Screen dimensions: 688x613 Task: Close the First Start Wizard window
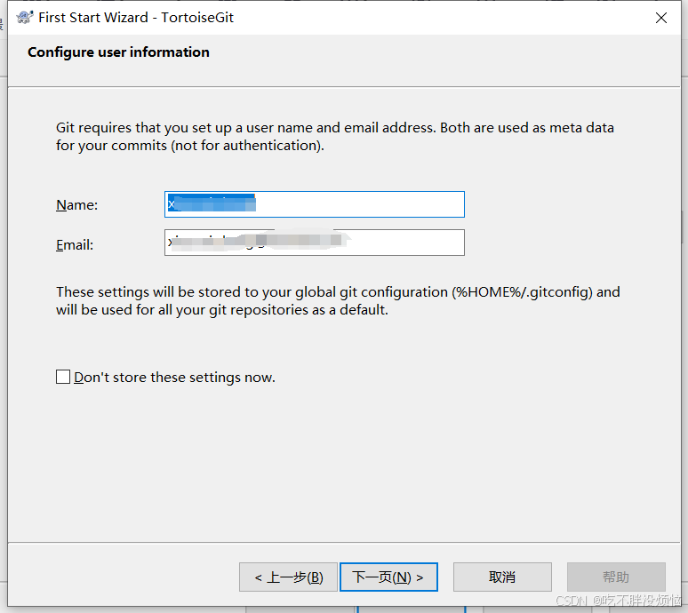(x=660, y=18)
